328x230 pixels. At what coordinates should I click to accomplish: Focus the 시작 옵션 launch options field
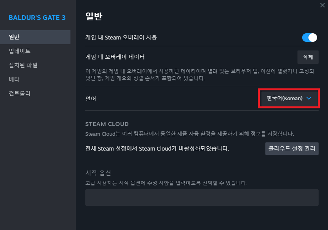202,198
